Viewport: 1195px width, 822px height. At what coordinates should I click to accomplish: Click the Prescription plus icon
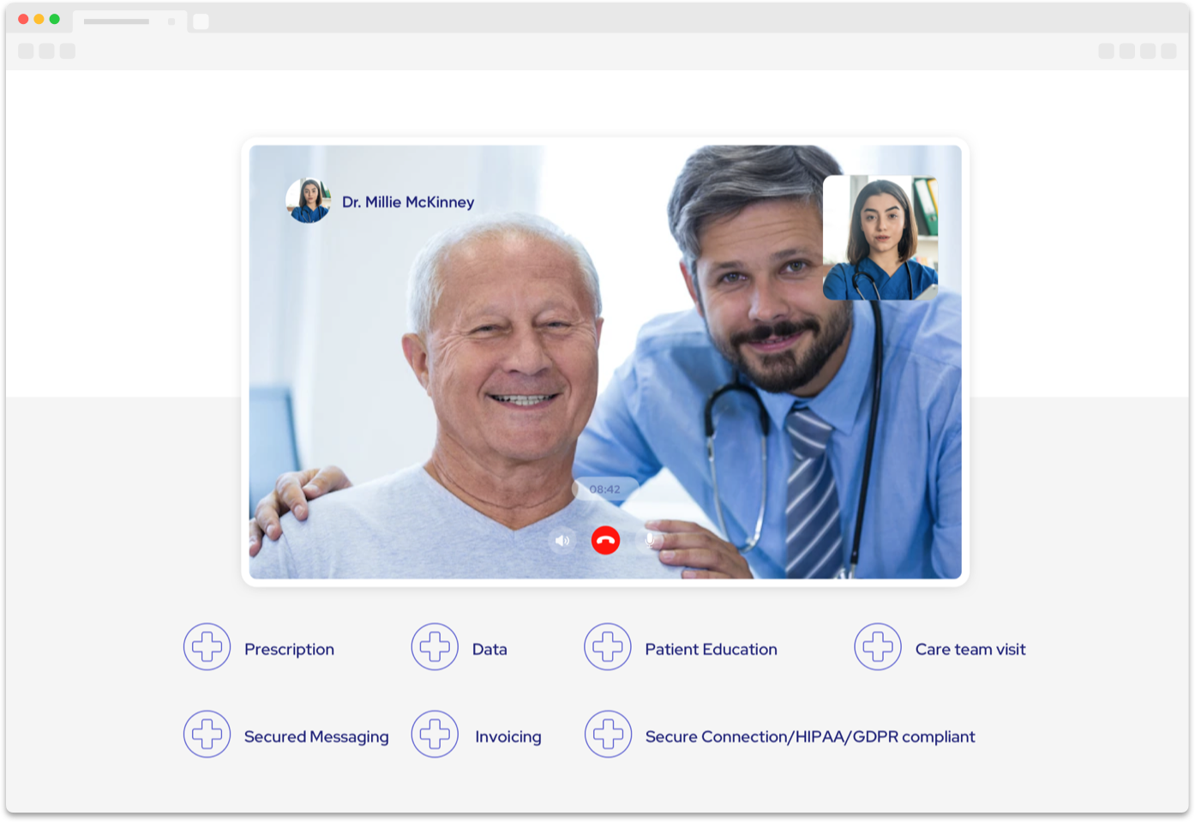207,647
